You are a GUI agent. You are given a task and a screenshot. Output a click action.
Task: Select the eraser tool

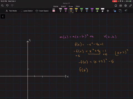(54, 10)
